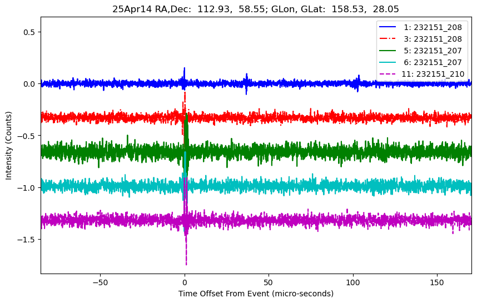Click the x-axis tick label '100'
This screenshot has height=303, width=477.
coord(353,282)
